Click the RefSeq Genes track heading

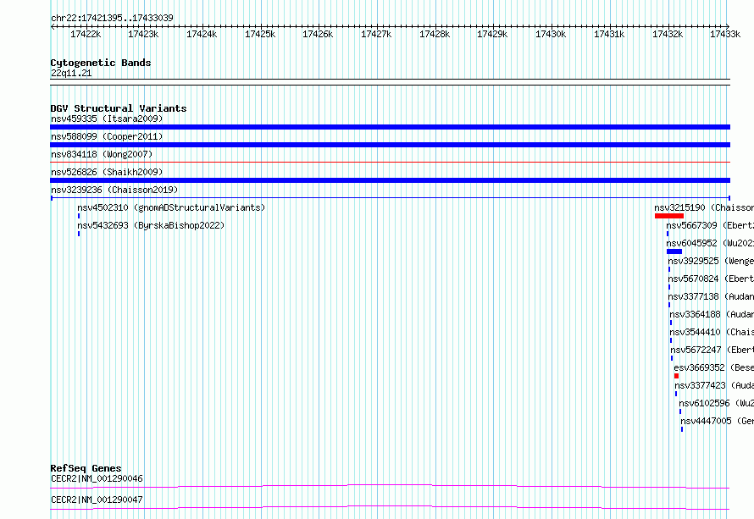pyautogui.click(x=86, y=468)
